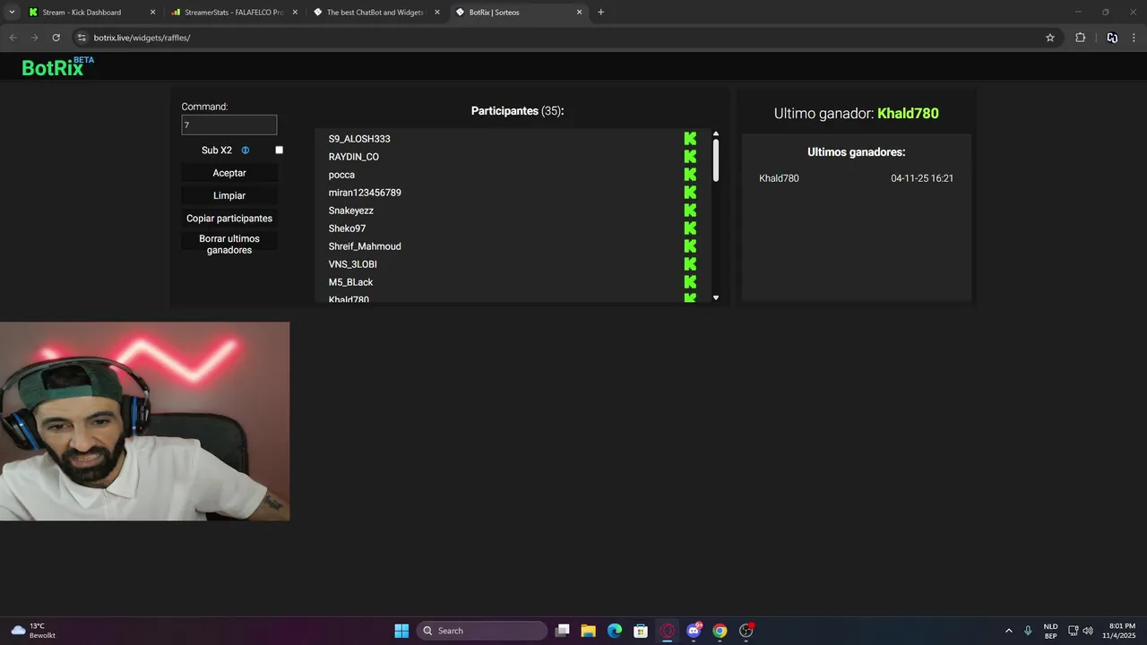
Task: Open Windows Start menu
Action: pyautogui.click(x=401, y=631)
